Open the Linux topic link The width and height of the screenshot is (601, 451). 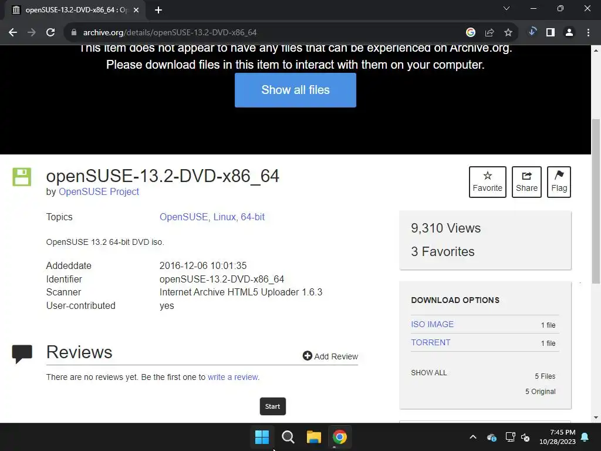coord(225,217)
